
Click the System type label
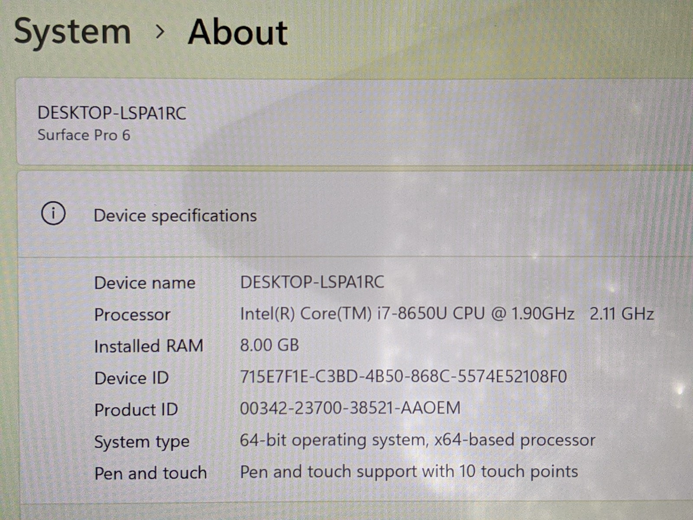click(142, 442)
